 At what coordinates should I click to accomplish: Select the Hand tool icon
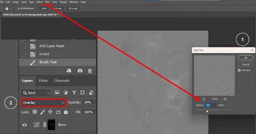(7, 8)
